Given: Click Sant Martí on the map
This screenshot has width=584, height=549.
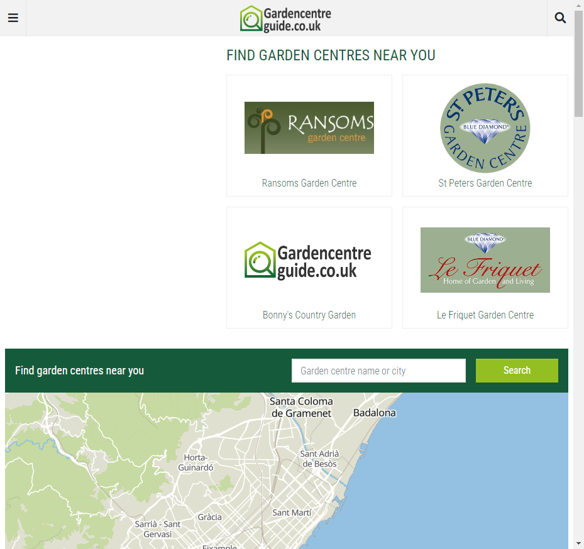Looking at the screenshot, I should (x=292, y=513).
